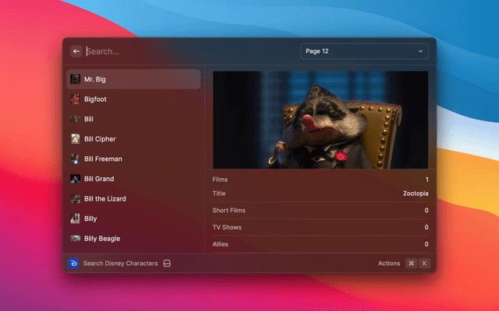The width and height of the screenshot is (499, 311).
Task: Click the Mr. Big preview image
Action: pos(320,120)
